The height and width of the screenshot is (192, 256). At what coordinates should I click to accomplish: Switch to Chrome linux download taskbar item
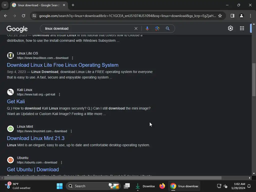pyautogui.click(x=184, y=186)
